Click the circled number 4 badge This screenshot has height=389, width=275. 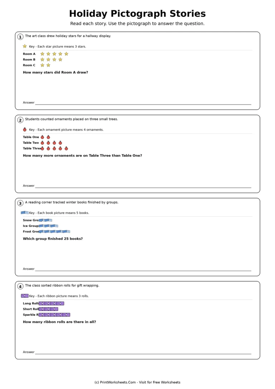(x=20, y=286)
